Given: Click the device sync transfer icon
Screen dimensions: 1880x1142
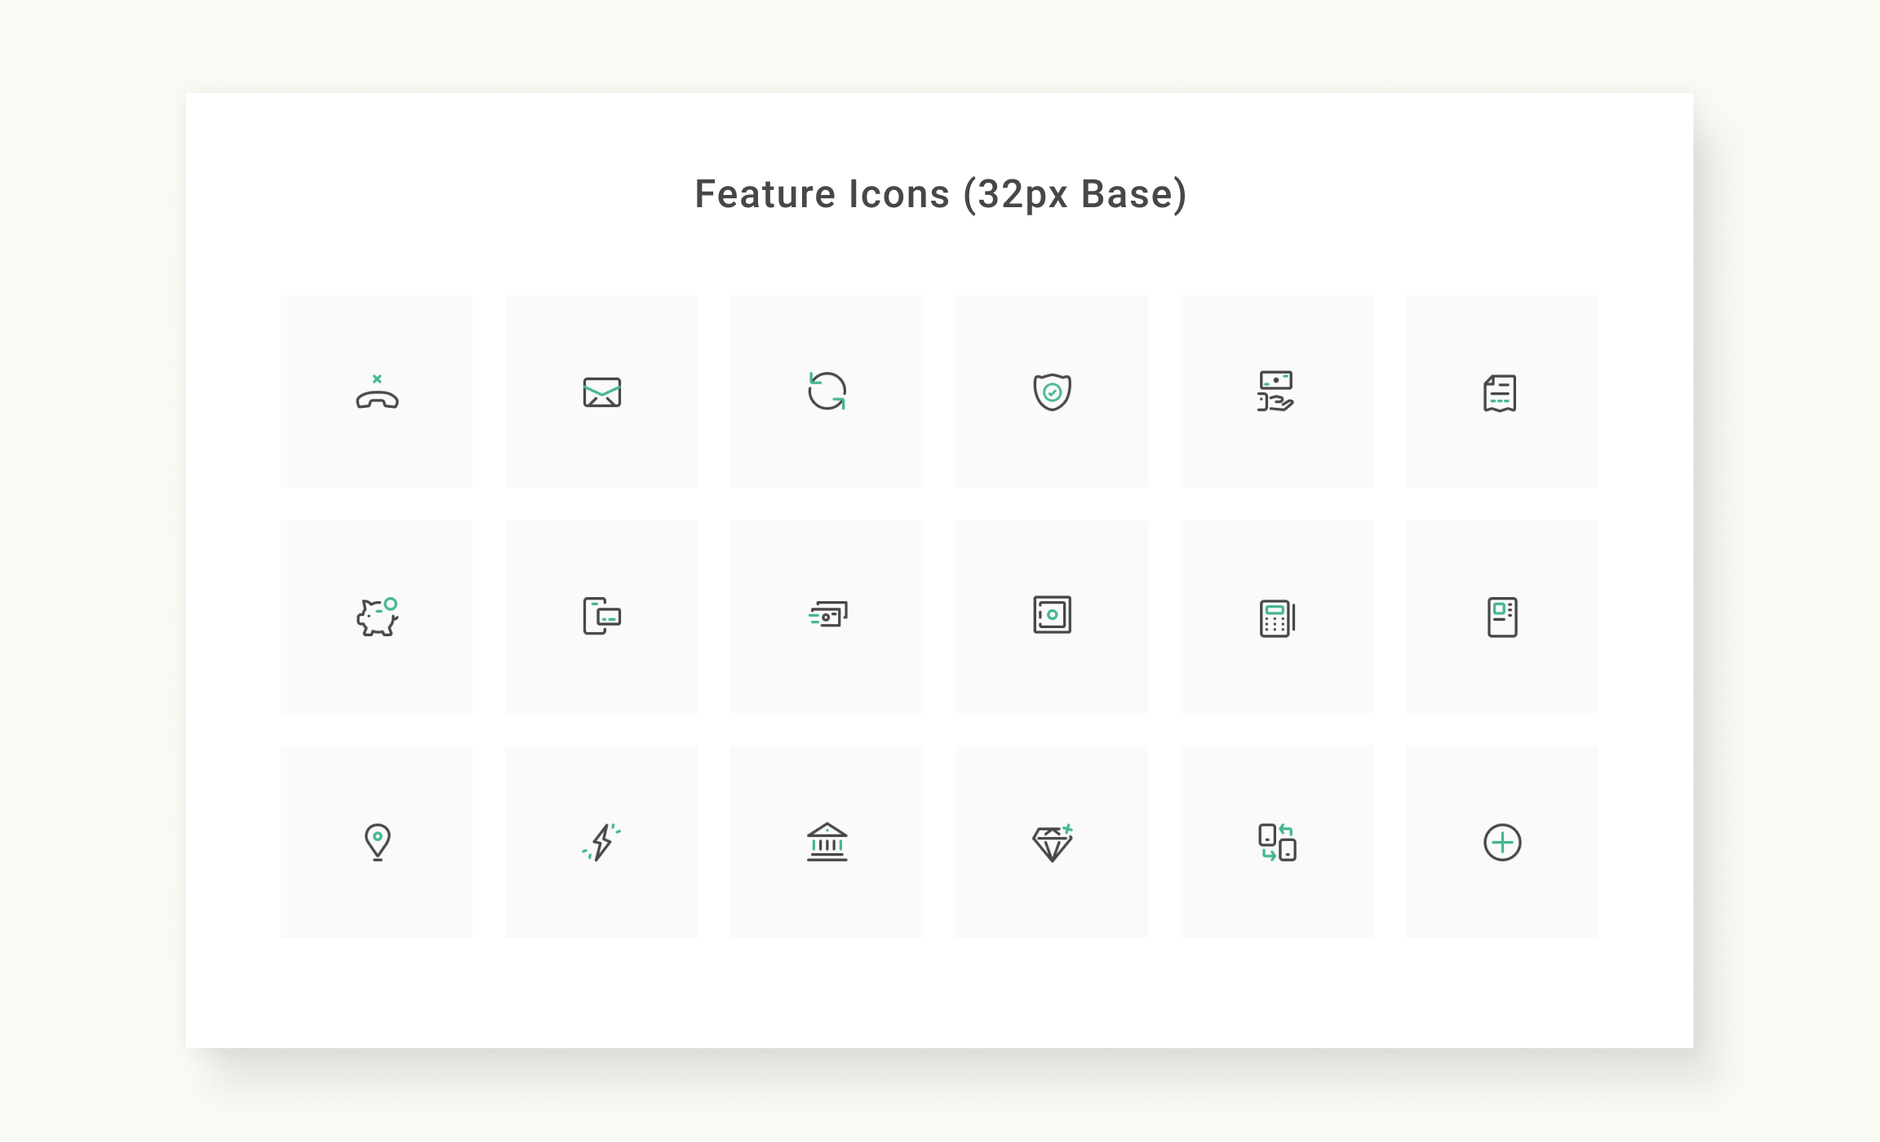Looking at the screenshot, I should (1277, 843).
